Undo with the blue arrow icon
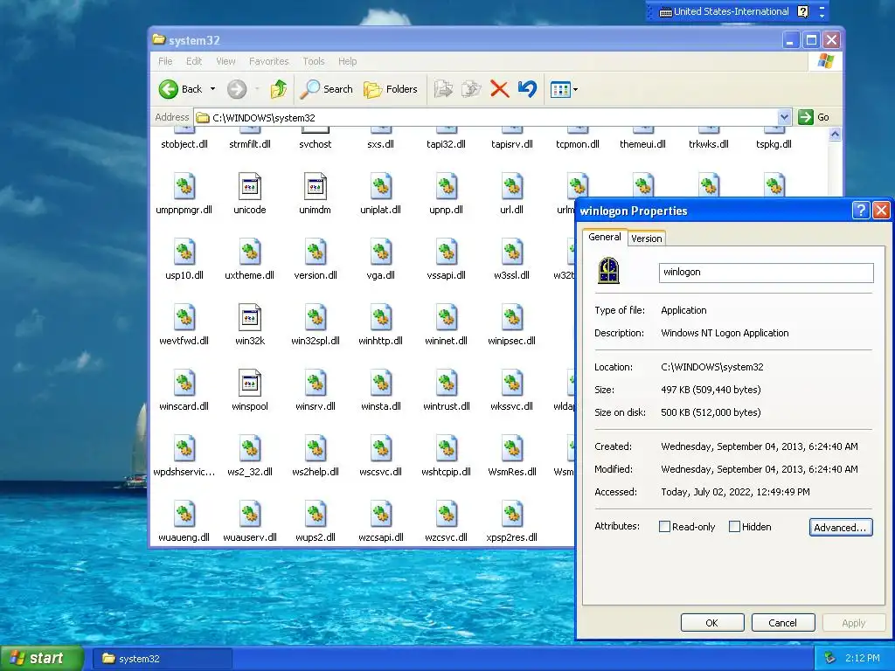The height and width of the screenshot is (671, 895). pyautogui.click(x=527, y=89)
